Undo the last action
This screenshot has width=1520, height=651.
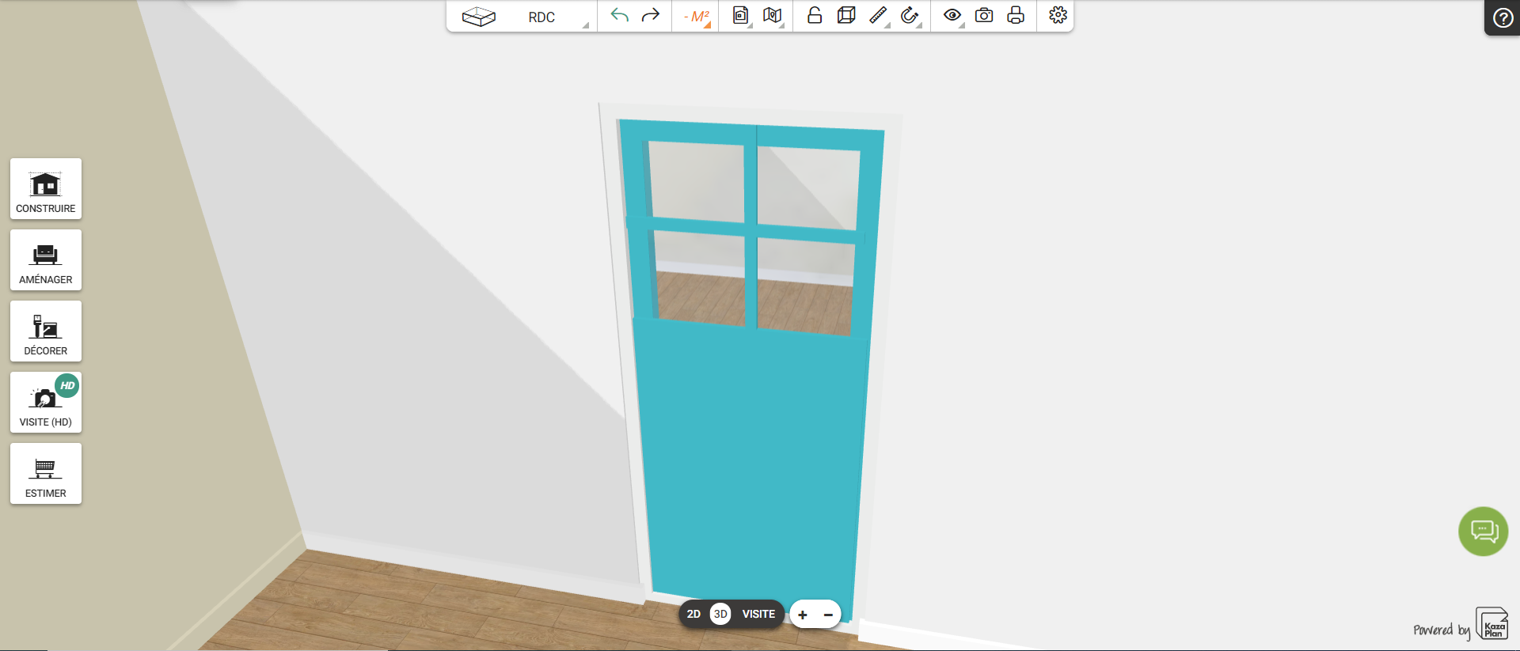[620, 16]
